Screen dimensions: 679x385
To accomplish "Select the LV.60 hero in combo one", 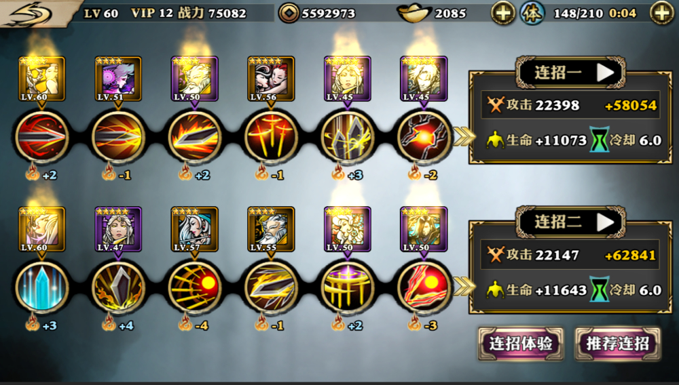I will point(42,79).
